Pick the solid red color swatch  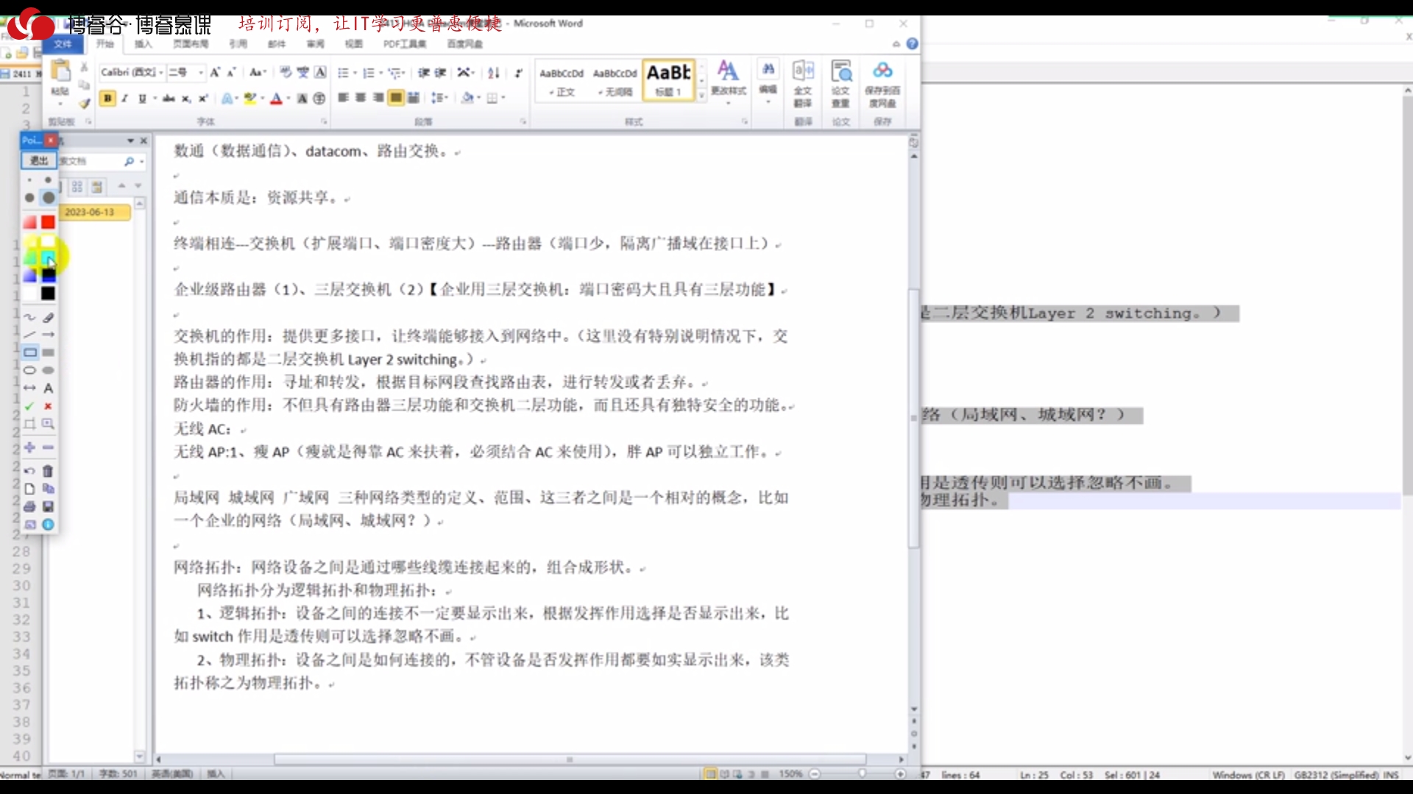click(x=48, y=222)
